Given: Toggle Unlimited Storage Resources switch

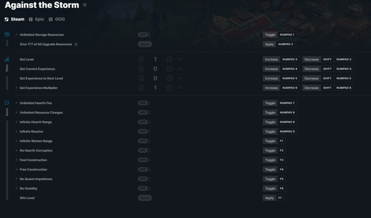Looking at the screenshot, I should [x=144, y=35].
